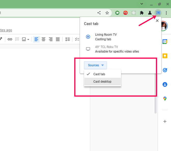Click the Chrome Cast icon in the toolbar
Viewport: 171px width, 151px height.
(x=158, y=13)
